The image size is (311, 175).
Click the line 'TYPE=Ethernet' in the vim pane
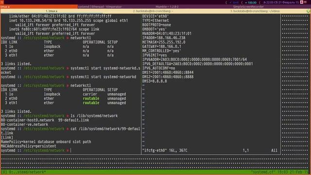(x=155, y=20)
